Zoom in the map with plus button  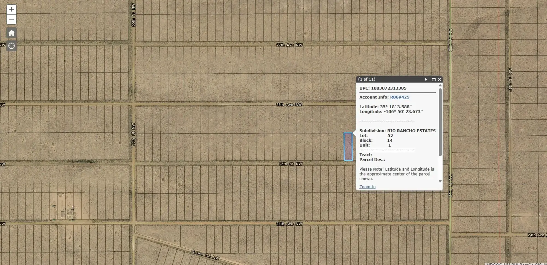pyautogui.click(x=11, y=10)
